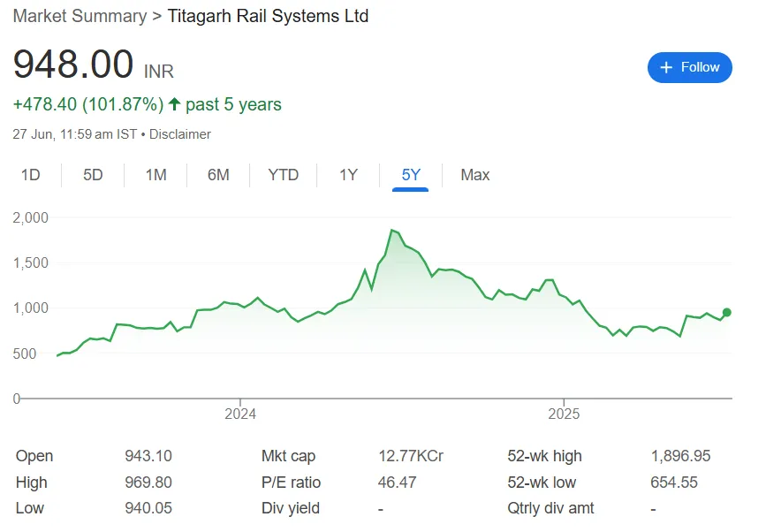The width and height of the screenshot is (766, 532).
Task: Click the +478.40 (101.87%) change value
Action: pos(88,104)
